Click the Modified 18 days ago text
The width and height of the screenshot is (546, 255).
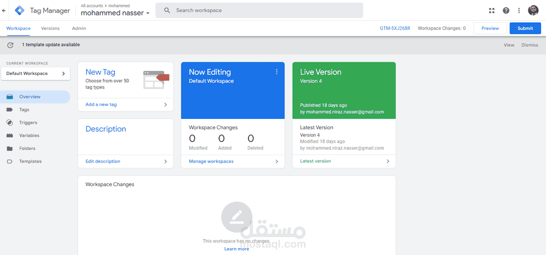pyautogui.click(x=323, y=141)
